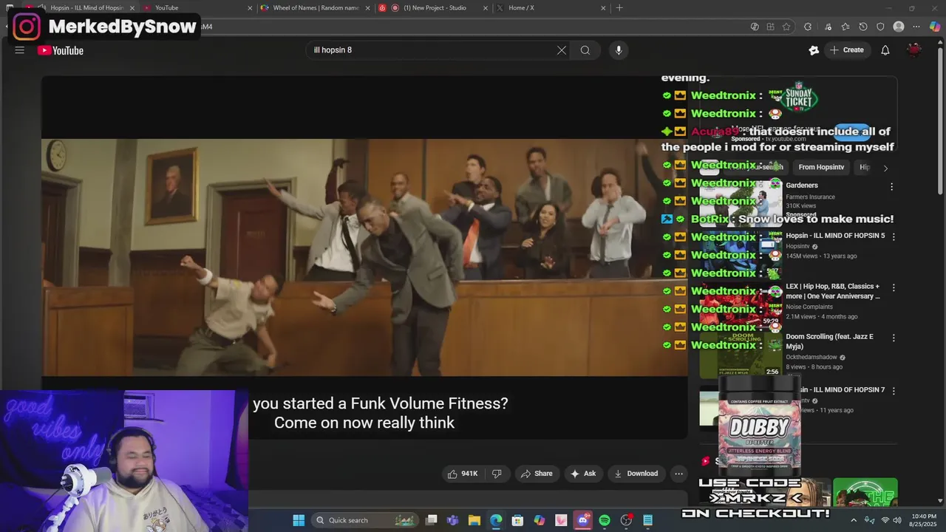Show hidden system tray icons
946x532 pixels.
click(x=854, y=520)
